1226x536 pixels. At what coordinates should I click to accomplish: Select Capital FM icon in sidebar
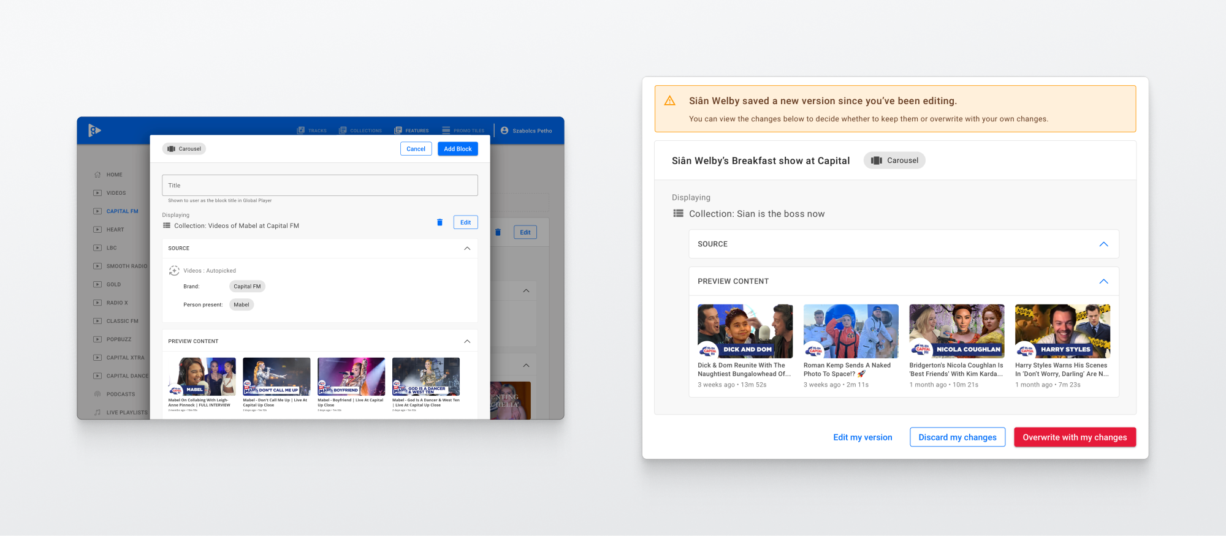(97, 211)
